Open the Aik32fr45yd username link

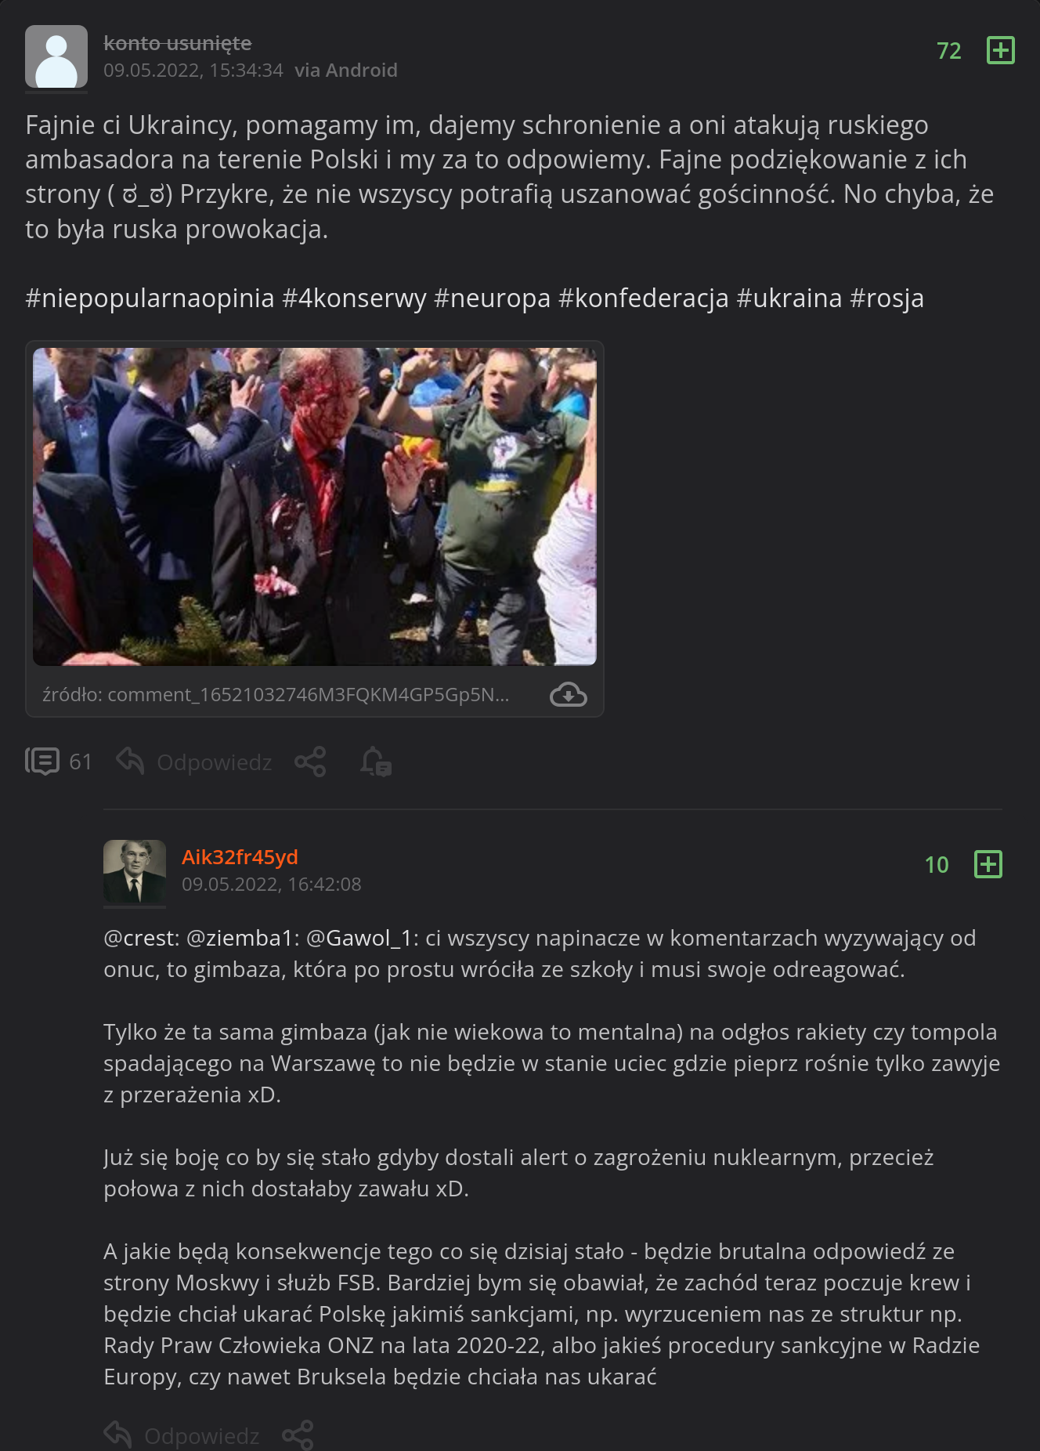pyautogui.click(x=240, y=857)
